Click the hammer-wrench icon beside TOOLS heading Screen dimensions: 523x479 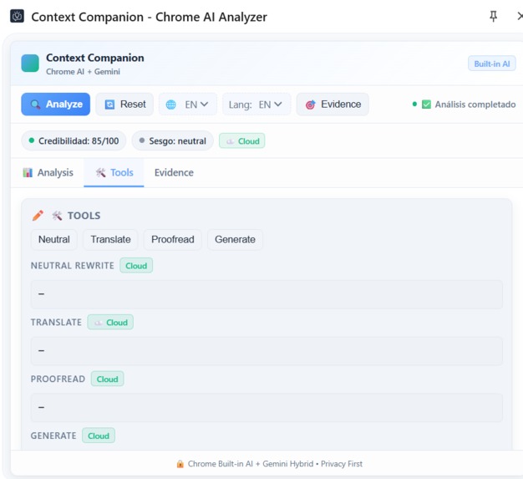[57, 216]
